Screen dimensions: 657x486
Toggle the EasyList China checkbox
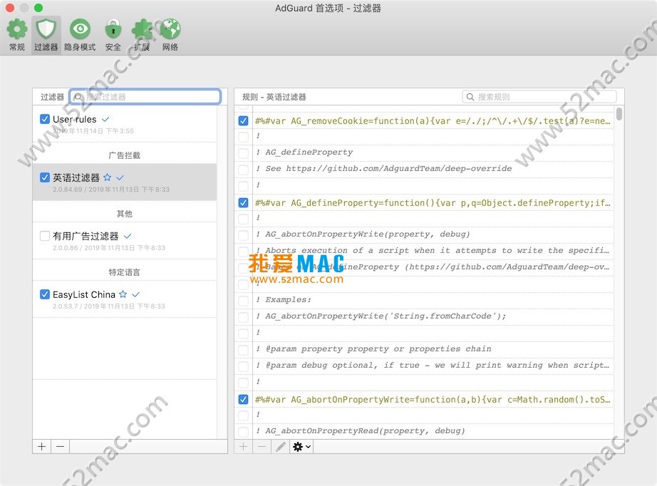coord(45,294)
